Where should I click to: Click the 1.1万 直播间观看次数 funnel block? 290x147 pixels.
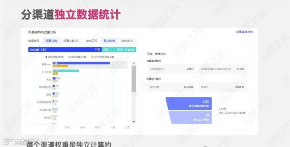pyautogui.click(x=189, y=104)
